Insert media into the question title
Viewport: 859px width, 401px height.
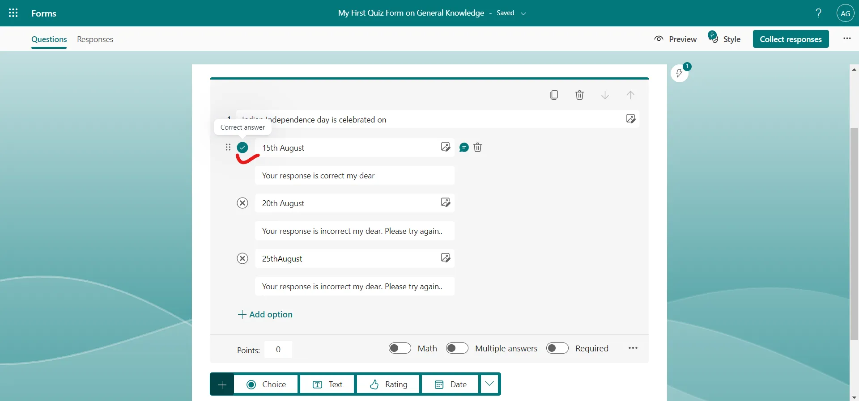[x=631, y=119]
